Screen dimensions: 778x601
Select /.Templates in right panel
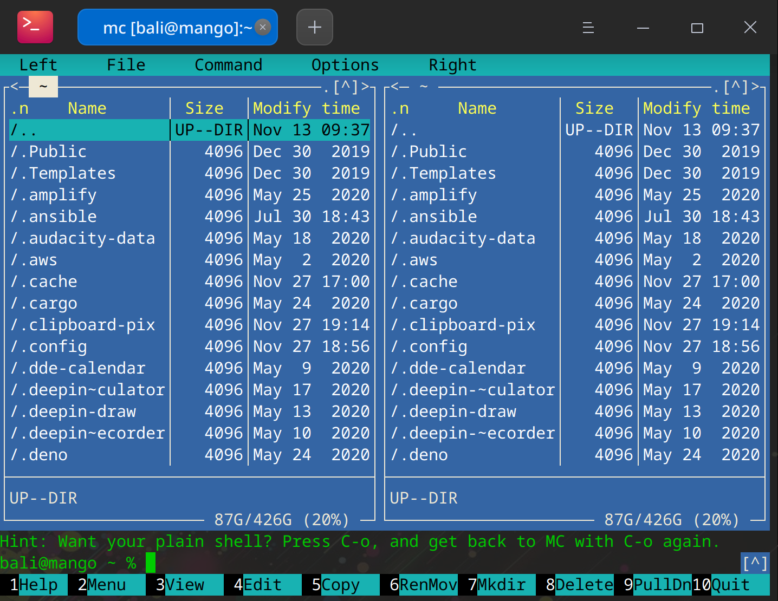(575, 173)
